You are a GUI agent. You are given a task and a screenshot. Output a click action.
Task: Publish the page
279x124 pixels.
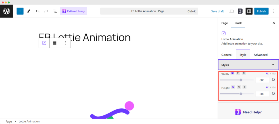(x=261, y=11)
